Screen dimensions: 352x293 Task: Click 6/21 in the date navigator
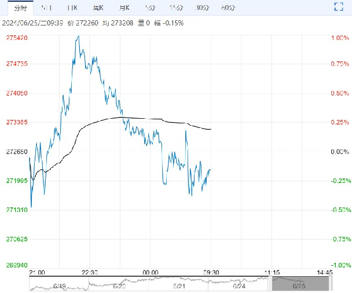pyautogui.click(x=179, y=285)
